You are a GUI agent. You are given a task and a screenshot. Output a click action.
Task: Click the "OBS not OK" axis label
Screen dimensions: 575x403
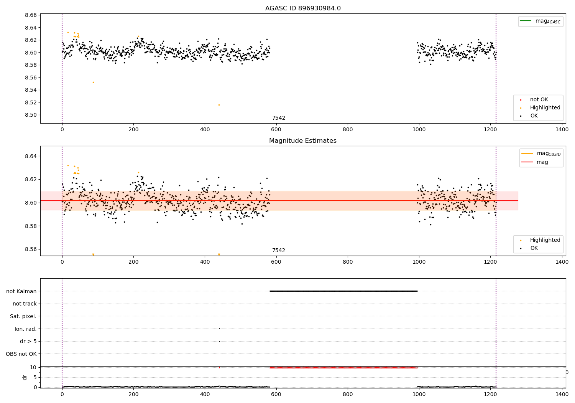click(x=21, y=354)
